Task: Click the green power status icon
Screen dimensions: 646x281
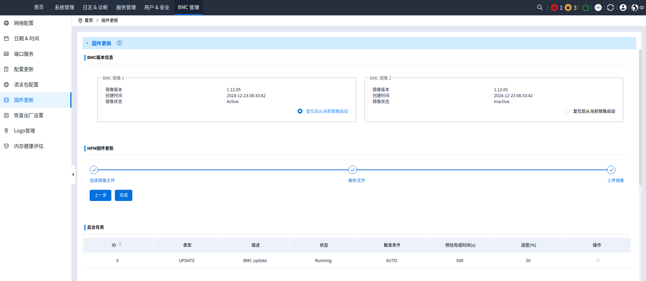Action: click(x=585, y=7)
